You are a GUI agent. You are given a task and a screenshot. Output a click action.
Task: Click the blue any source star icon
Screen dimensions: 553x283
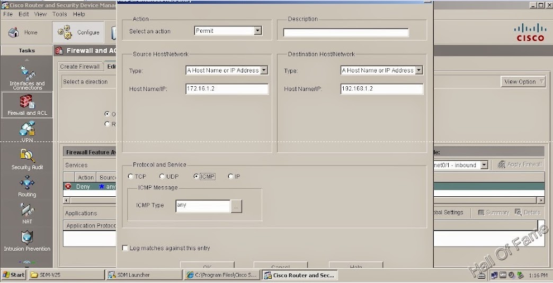(x=102, y=187)
